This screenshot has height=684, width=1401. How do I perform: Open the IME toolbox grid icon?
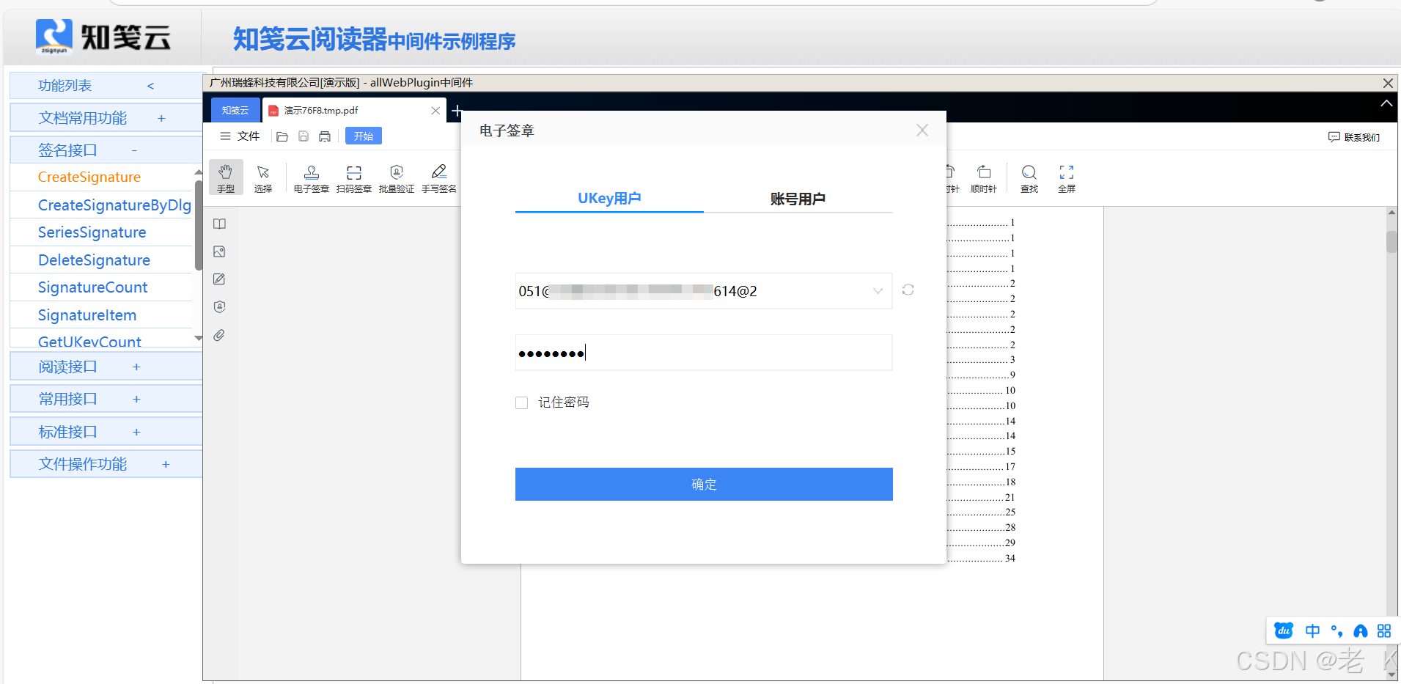pyautogui.click(x=1384, y=630)
